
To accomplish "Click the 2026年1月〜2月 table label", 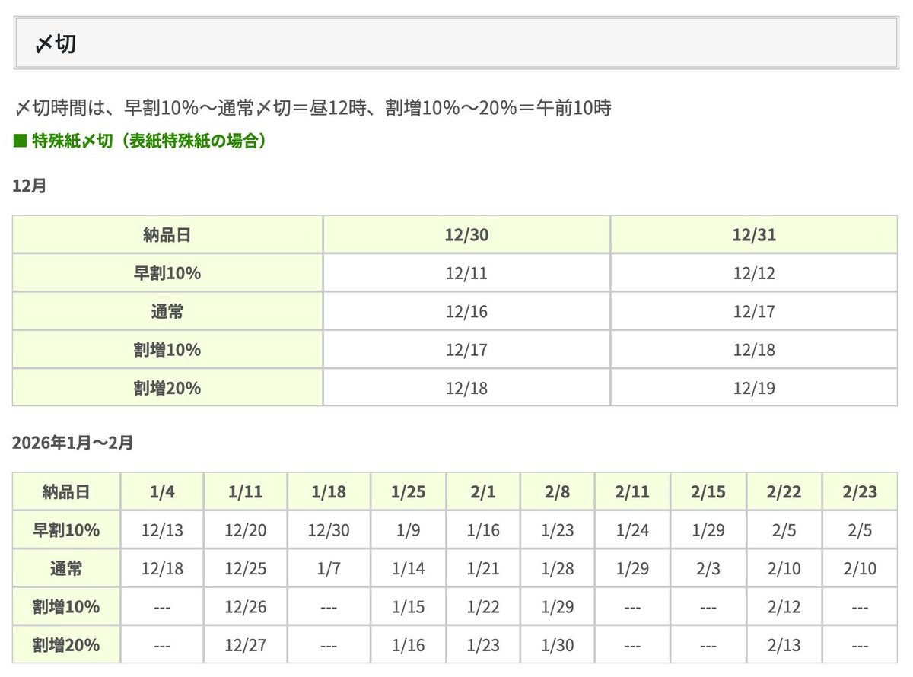I will pos(73,443).
